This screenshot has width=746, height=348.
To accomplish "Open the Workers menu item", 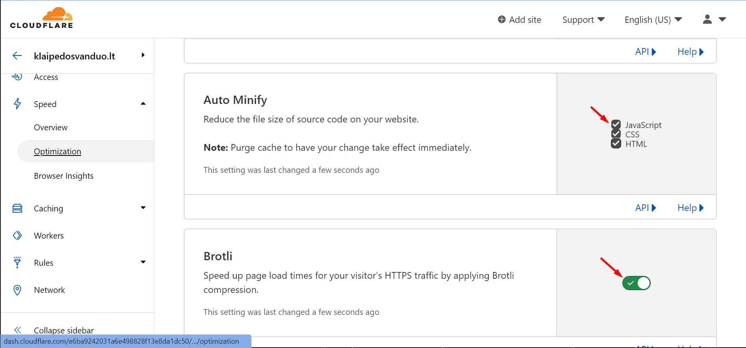I will point(49,235).
